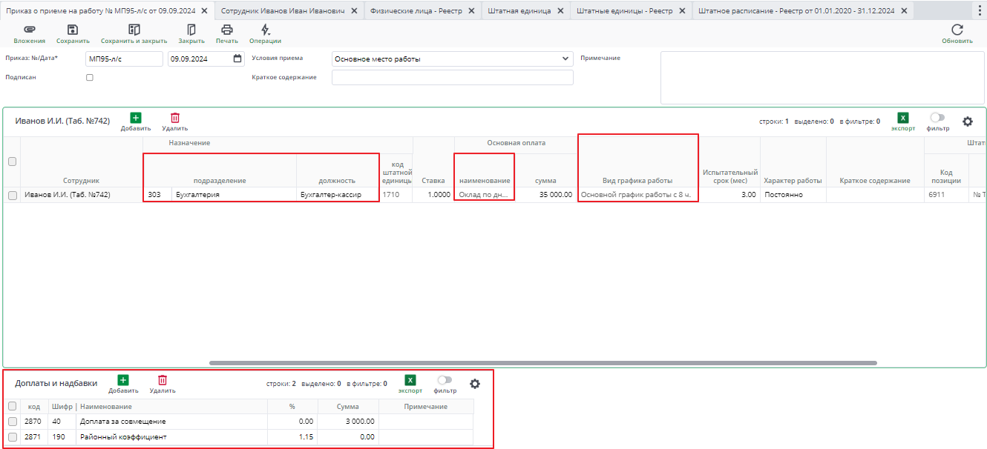This screenshot has height=449, width=987.
Task: Click the Вложения paperclip icon
Action: (x=29, y=30)
